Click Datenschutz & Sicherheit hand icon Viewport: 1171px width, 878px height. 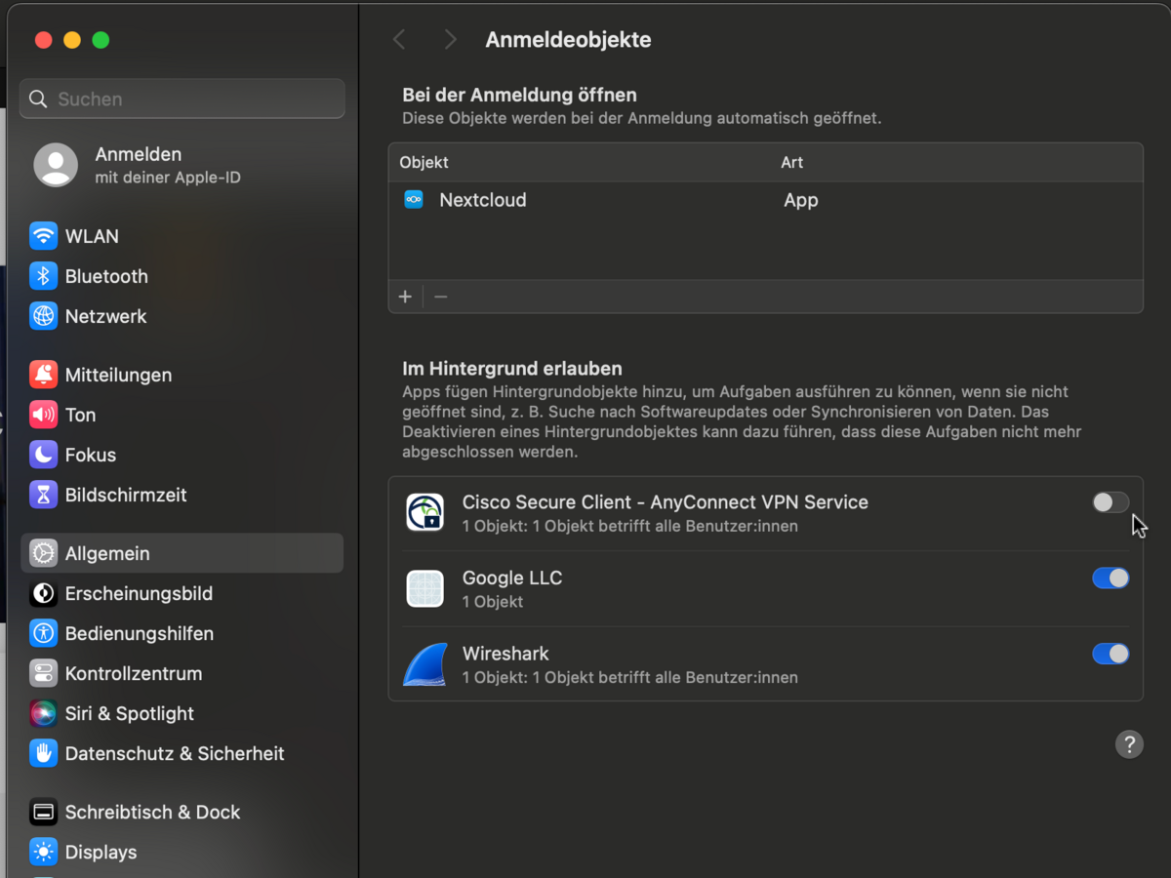coord(43,753)
